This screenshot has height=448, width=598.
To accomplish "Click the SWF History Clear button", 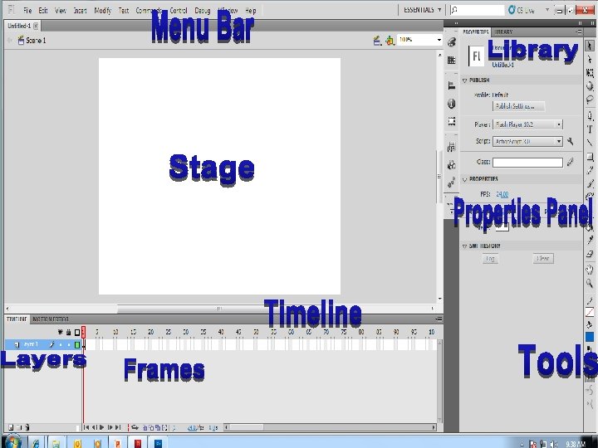I will [x=542, y=259].
